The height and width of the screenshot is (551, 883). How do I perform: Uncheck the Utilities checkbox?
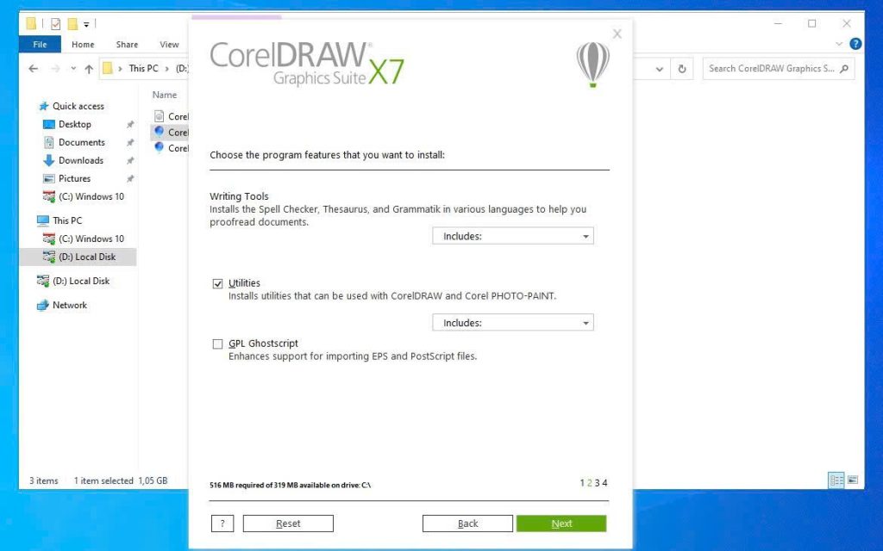pos(217,284)
